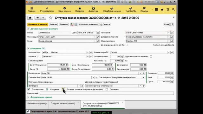203x114 pixels.
Task: Open report icon next to postings button
Action: click(x=76, y=25)
